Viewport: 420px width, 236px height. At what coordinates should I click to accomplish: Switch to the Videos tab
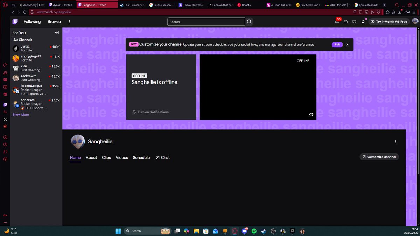122,158
